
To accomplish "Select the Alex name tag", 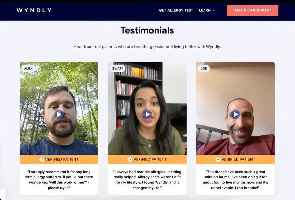I will coord(28,68).
